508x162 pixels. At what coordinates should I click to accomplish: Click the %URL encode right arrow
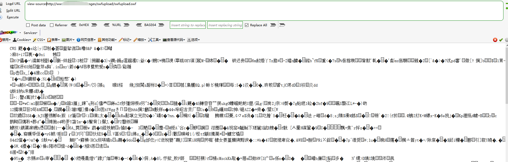coord(127,25)
